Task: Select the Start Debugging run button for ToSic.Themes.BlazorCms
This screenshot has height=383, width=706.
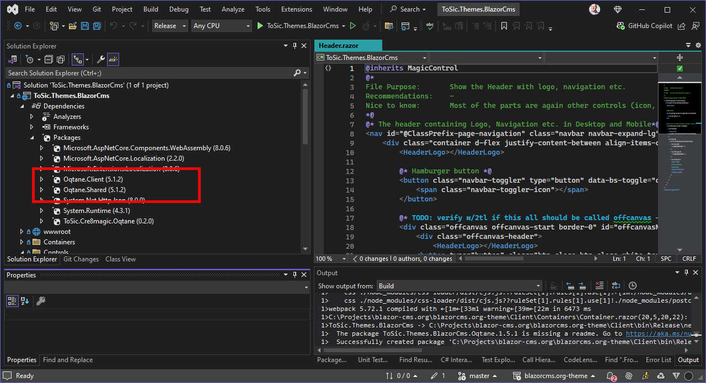Action: [259, 25]
